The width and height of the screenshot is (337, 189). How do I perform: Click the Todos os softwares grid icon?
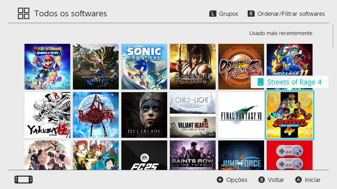pos(23,13)
